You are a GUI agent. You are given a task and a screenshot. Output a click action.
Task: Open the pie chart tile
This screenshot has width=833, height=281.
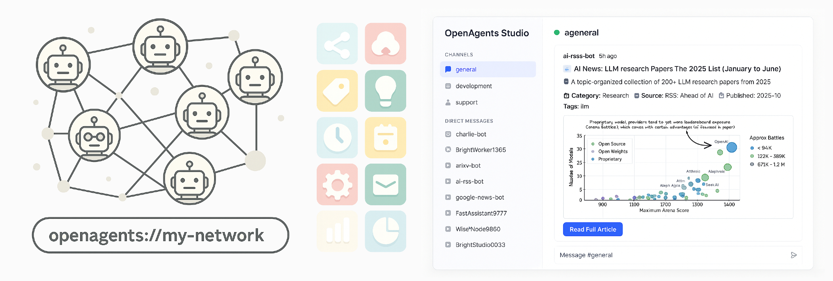pyautogui.click(x=386, y=231)
